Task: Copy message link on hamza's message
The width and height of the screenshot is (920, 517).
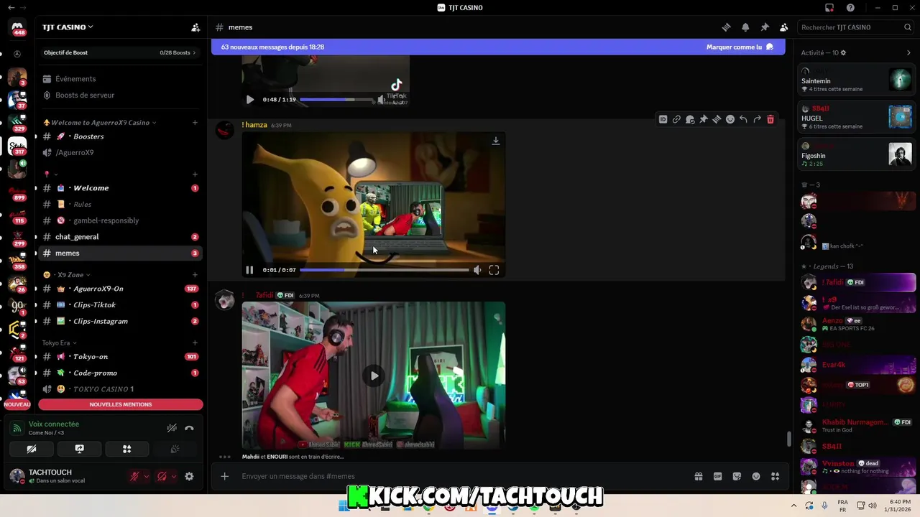Action: 676,119
